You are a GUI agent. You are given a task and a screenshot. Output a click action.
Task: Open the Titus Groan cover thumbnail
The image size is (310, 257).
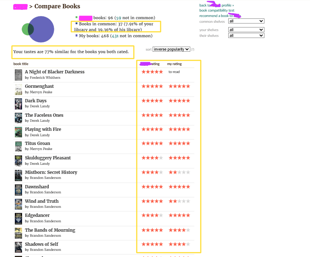click(x=18, y=146)
